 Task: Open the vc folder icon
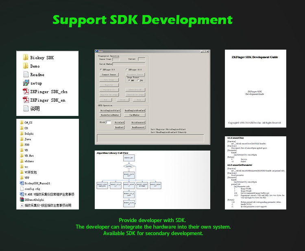pyautogui.click(x=22, y=166)
